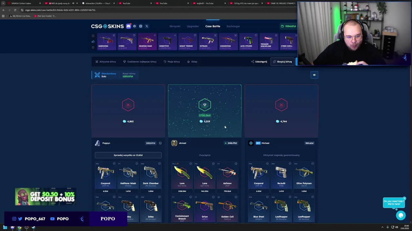Image resolution: width=412 pixels, height=231 pixels.
Task: Click Poppyn's red X loss hexagon
Action: click(x=128, y=105)
